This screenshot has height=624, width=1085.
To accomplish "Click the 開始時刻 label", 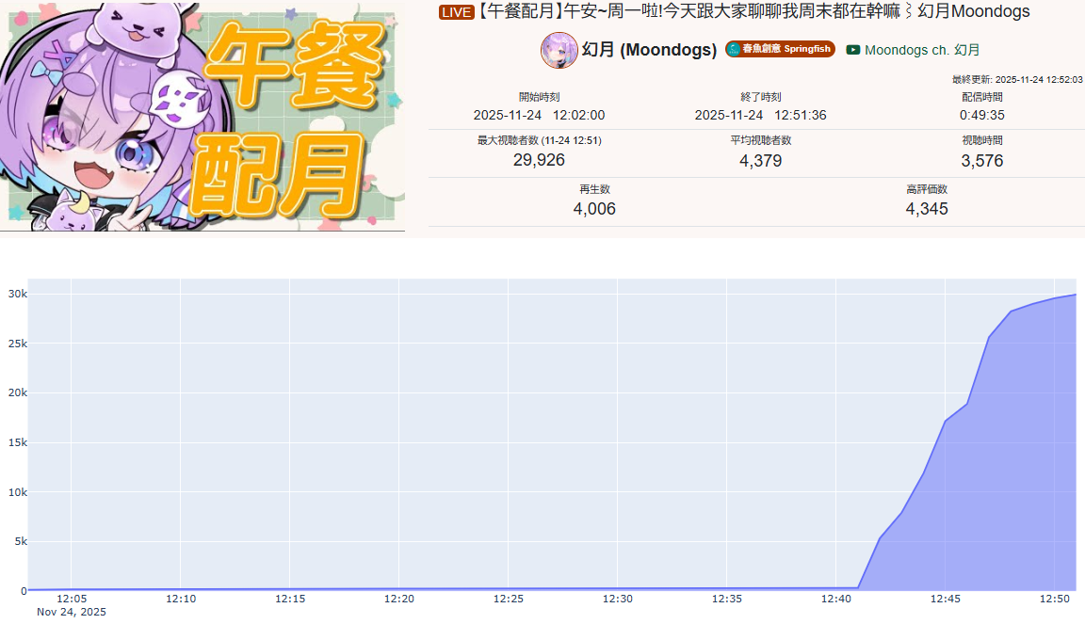I will pyautogui.click(x=539, y=97).
